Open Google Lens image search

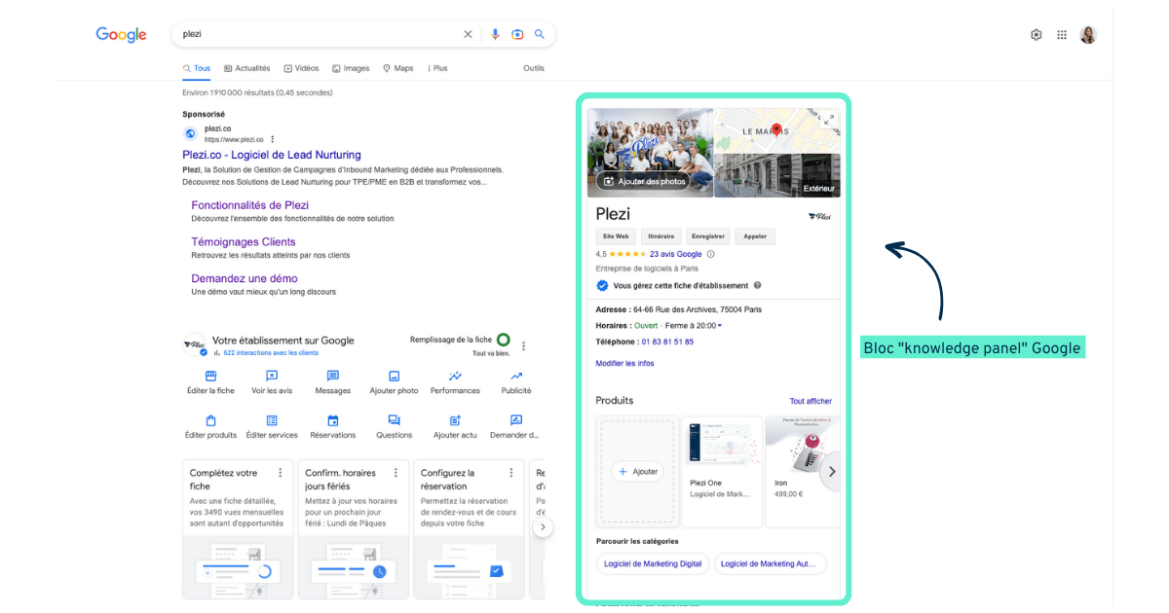pyautogui.click(x=517, y=34)
